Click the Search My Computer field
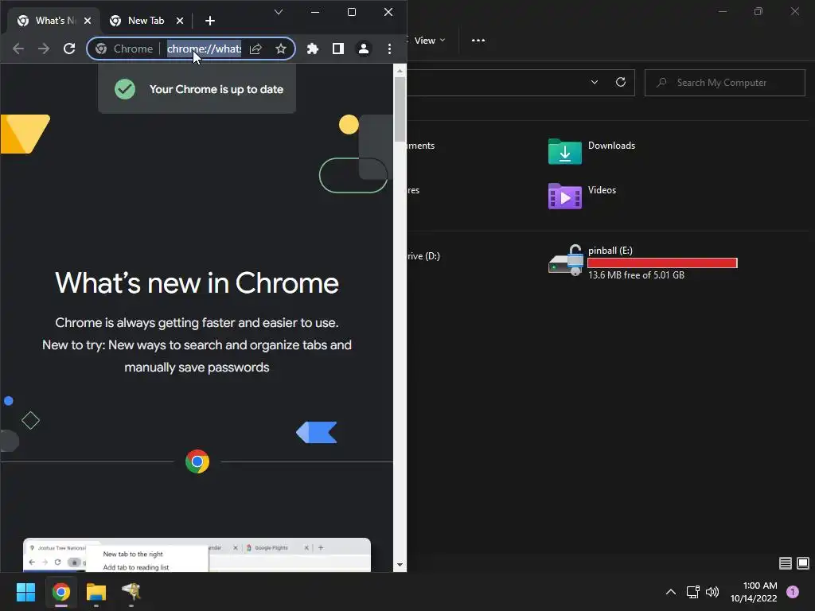 click(x=724, y=83)
